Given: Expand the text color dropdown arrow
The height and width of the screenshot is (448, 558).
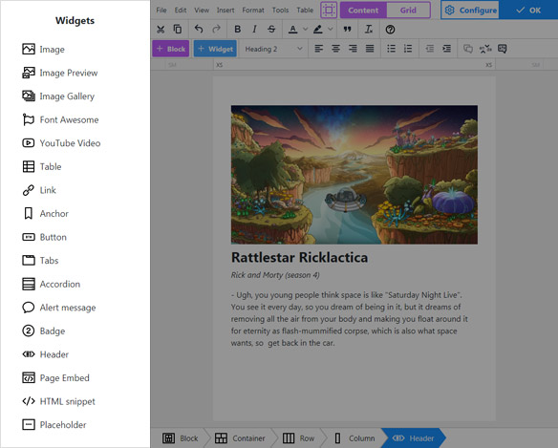Looking at the screenshot, I should point(305,30).
